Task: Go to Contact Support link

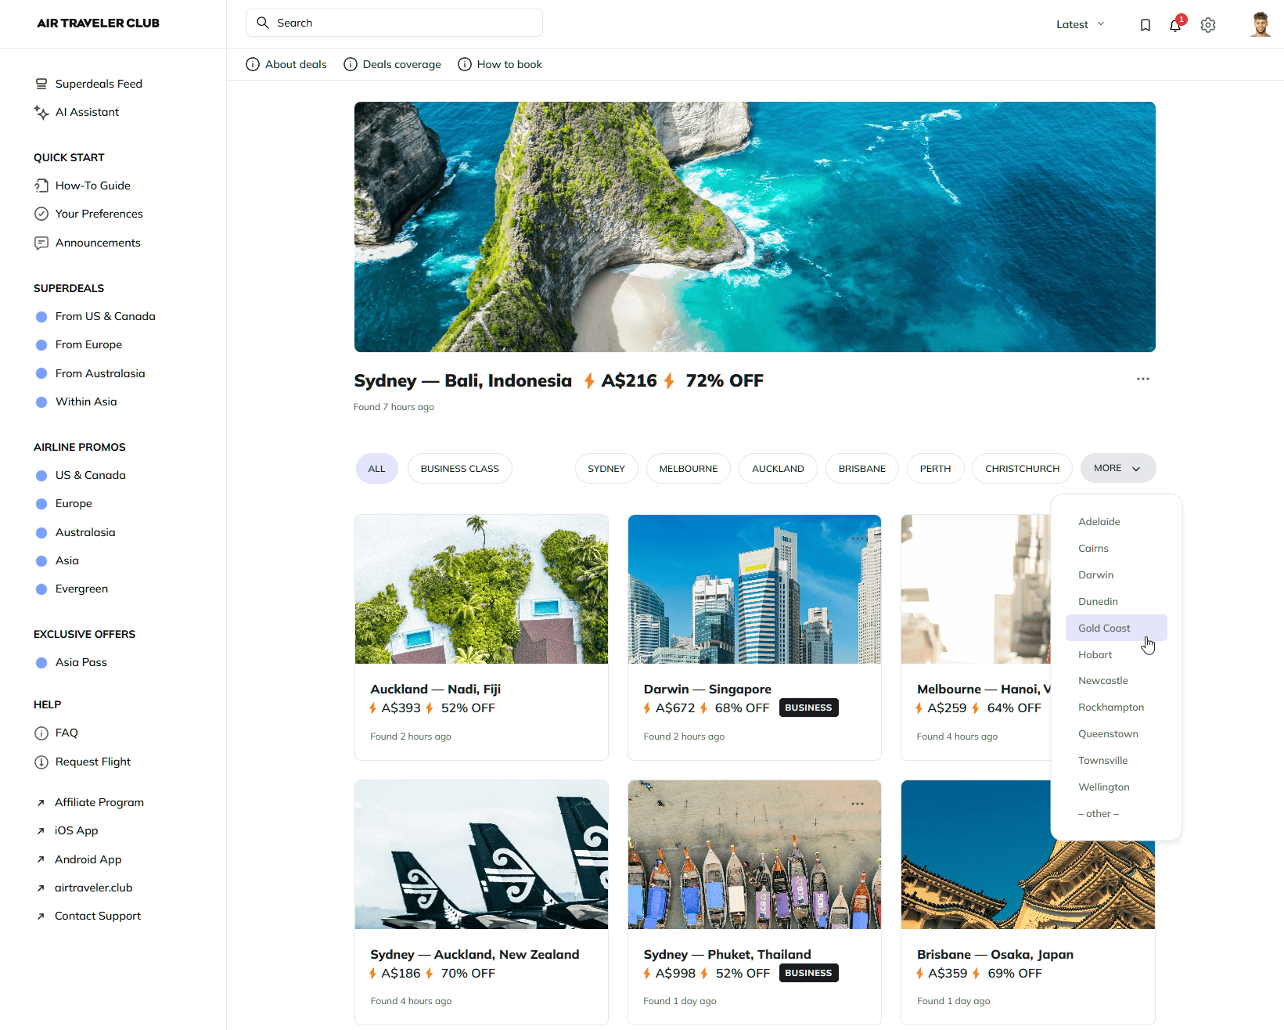Action: [x=98, y=916]
